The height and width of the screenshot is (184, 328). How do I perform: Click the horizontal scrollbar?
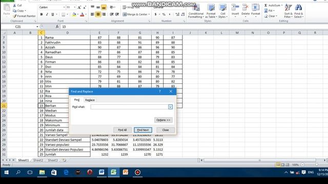coord(260,160)
